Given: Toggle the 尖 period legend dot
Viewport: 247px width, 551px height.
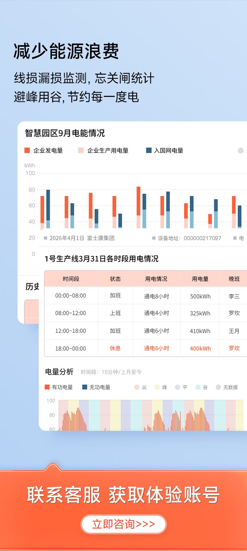Looking at the screenshot, I should click(137, 387).
